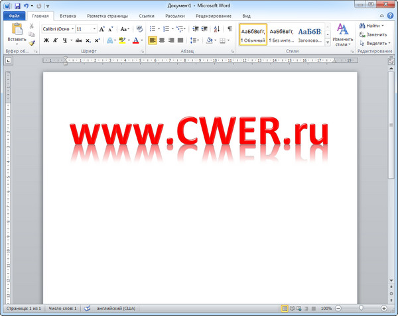Toggle the Print Layout view button
The image size is (398, 316).
click(285, 309)
